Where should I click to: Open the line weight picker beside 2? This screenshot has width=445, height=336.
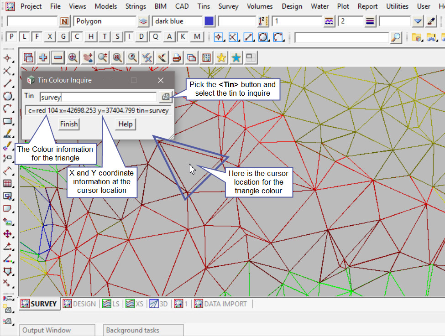[x=370, y=21]
